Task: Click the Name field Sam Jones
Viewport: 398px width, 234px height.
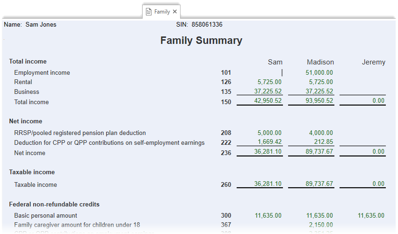Action: click(x=41, y=25)
